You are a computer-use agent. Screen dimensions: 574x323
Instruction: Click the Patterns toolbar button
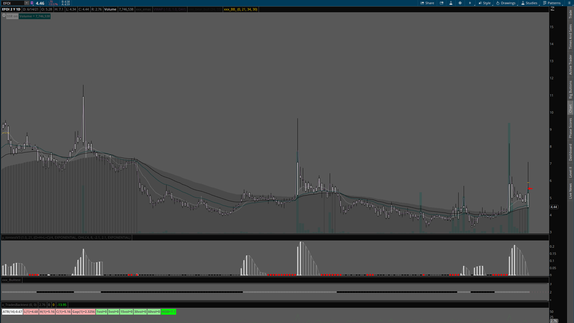pyautogui.click(x=552, y=3)
